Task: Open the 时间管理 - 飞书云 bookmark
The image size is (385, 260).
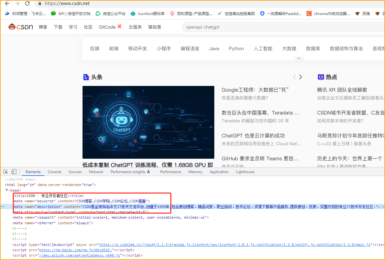Action: [x=25, y=13]
